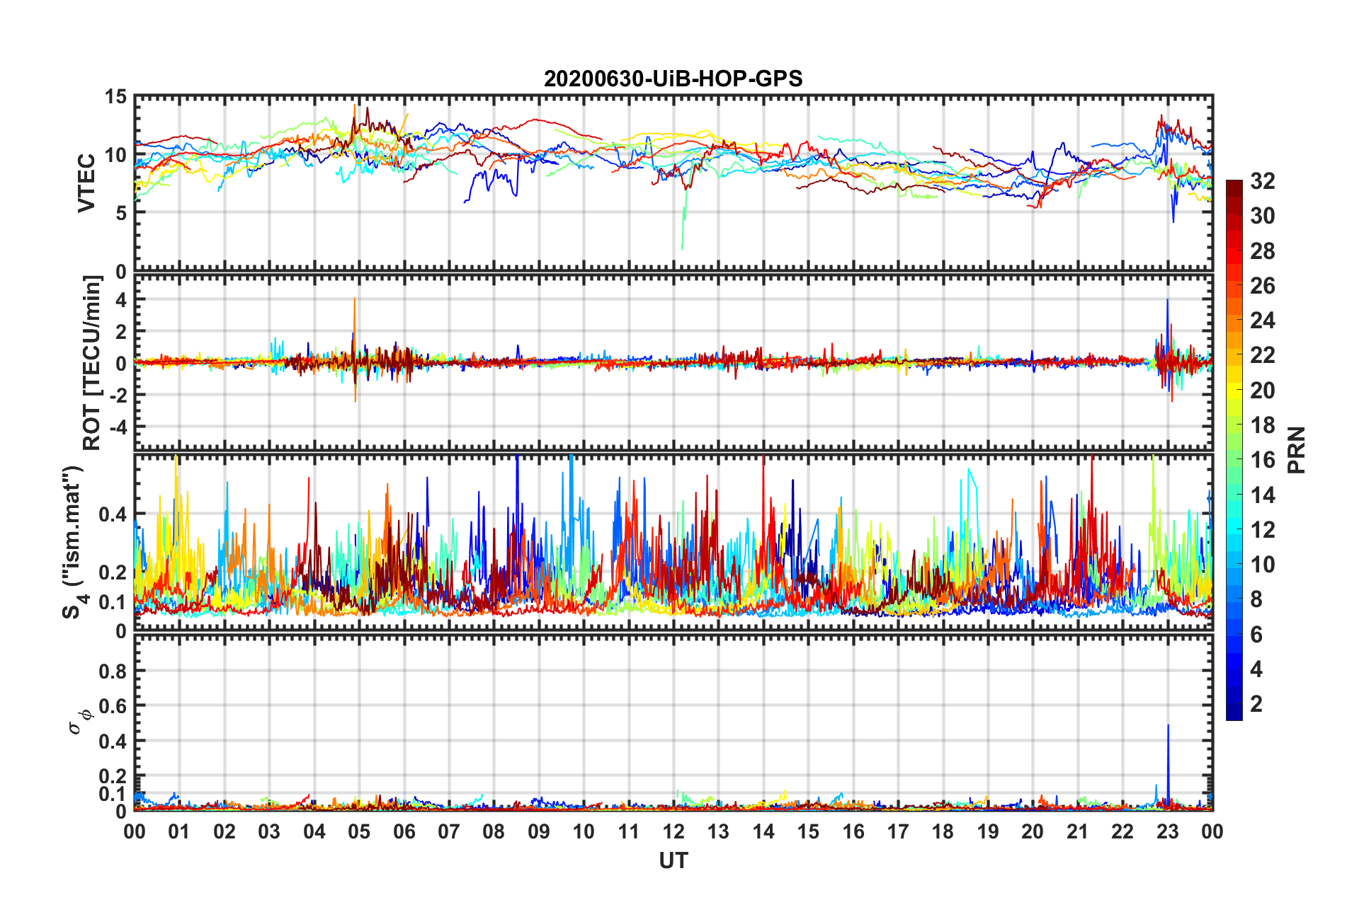Image resolution: width=1347 pixels, height=900 pixels.
Task: Click the ROT [TECU/min] axis label
Action: (x=92, y=363)
